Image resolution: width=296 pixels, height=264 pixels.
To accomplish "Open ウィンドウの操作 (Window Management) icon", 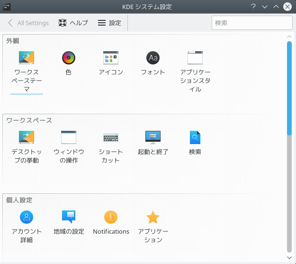I will (69, 137).
